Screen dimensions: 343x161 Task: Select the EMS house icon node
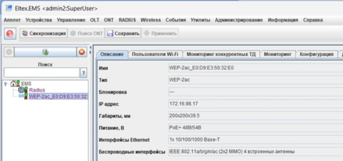click(x=15, y=83)
